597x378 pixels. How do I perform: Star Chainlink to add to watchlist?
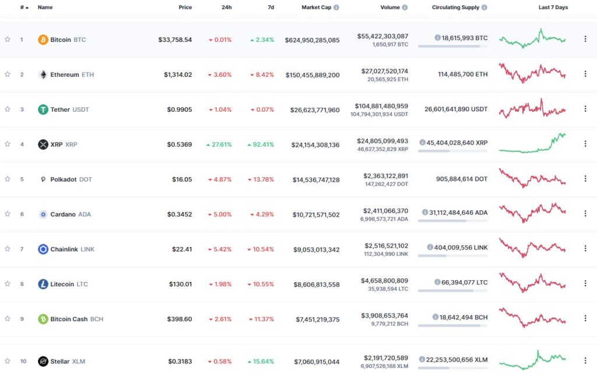[x=7, y=249]
